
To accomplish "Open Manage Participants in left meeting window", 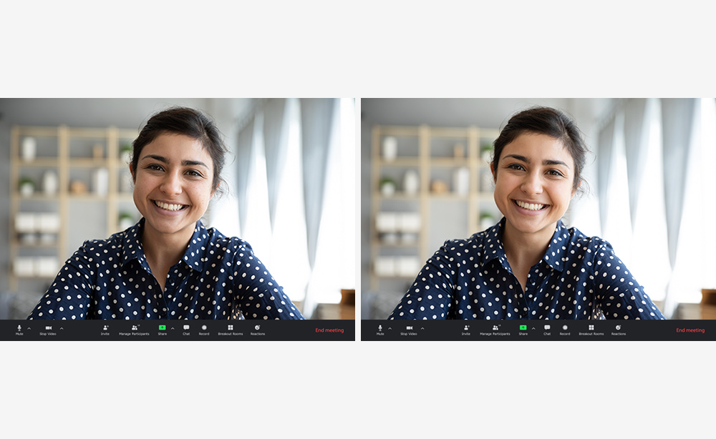I will click(x=134, y=328).
